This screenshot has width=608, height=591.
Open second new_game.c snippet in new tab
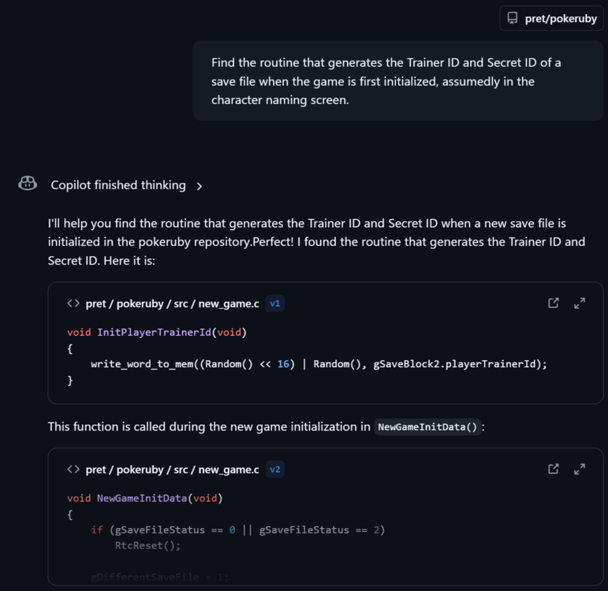pyautogui.click(x=554, y=469)
